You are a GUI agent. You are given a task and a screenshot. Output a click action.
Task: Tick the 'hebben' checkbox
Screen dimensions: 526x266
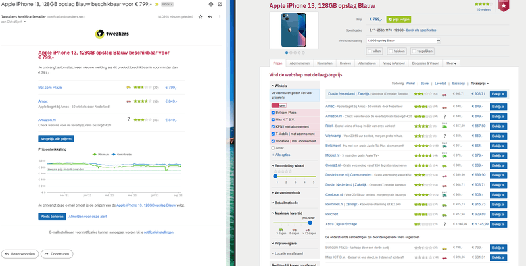tap(391, 51)
